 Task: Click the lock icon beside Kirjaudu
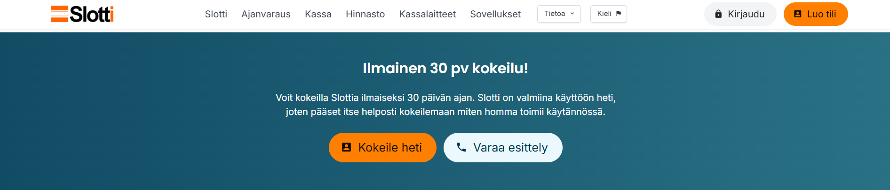(718, 14)
